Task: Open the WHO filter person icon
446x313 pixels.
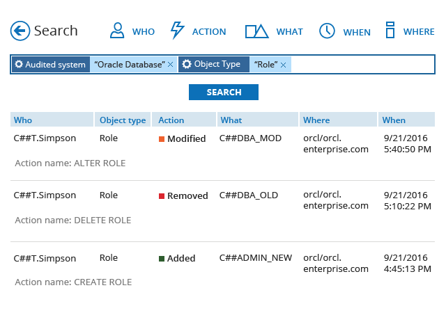Action: [x=118, y=31]
